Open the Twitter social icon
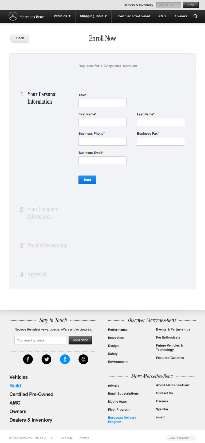Screen dimensions: 205x443 46,359
